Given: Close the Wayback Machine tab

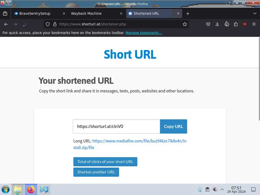Looking at the screenshot, I should tap(121, 14).
